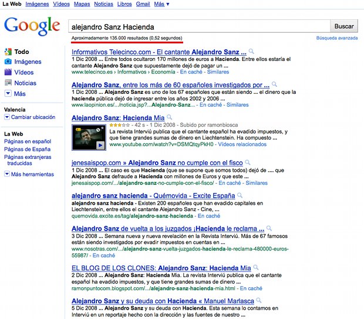
Task: Filter by Noticias text link in sidebar
Action: [x=25, y=83]
